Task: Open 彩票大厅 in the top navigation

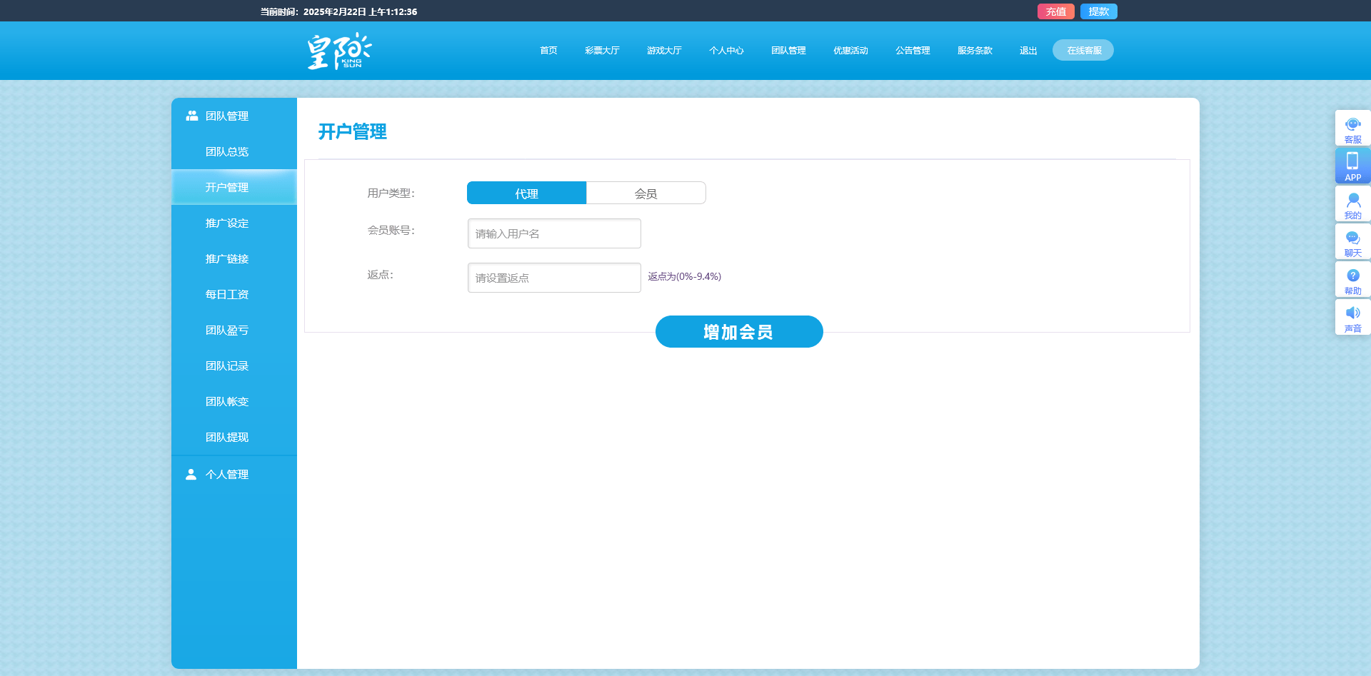Action: (x=602, y=51)
